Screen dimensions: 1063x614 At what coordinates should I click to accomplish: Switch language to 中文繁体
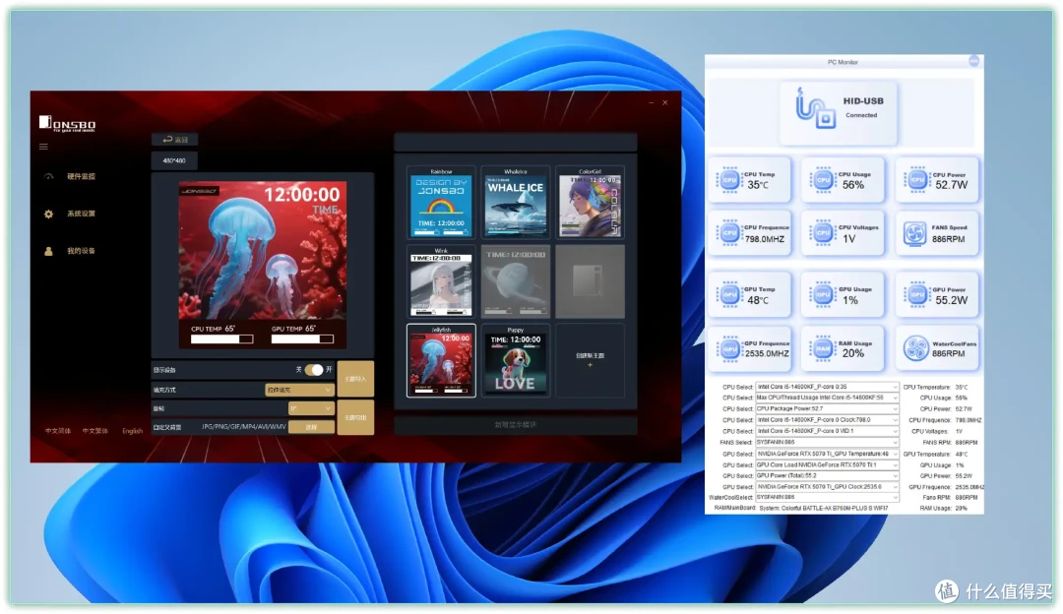pyautogui.click(x=94, y=431)
